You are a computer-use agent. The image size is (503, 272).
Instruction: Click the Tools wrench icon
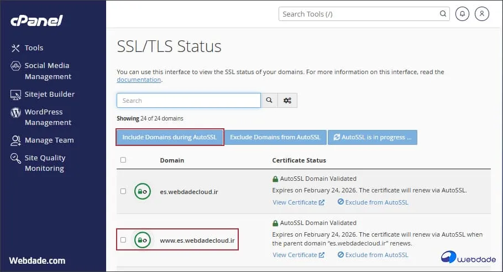pos(15,48)
